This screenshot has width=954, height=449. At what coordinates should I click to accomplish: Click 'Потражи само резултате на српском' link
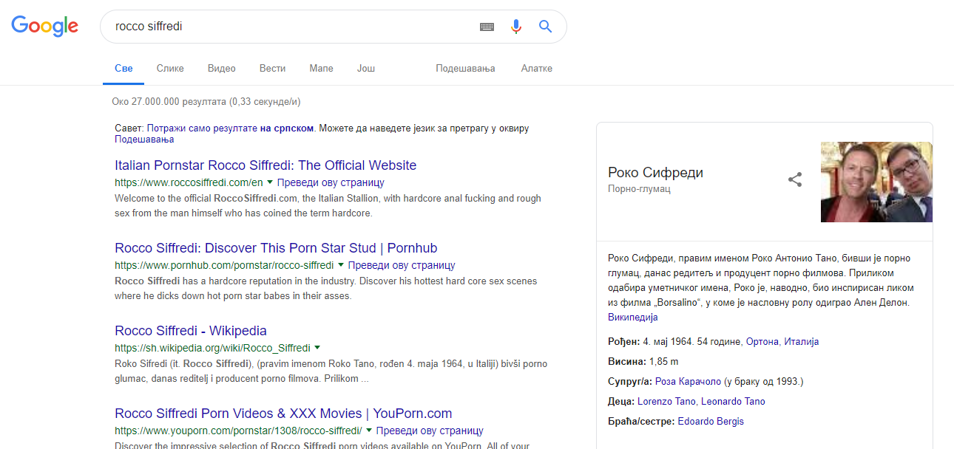231,128
